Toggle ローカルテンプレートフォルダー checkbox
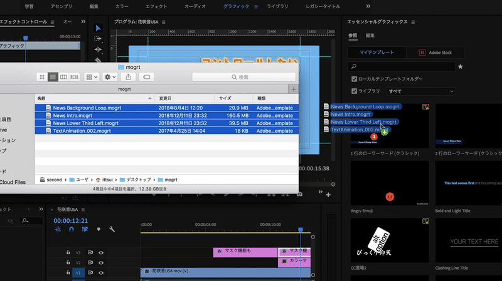Screen dimensions: 502x281 [354, 79]
